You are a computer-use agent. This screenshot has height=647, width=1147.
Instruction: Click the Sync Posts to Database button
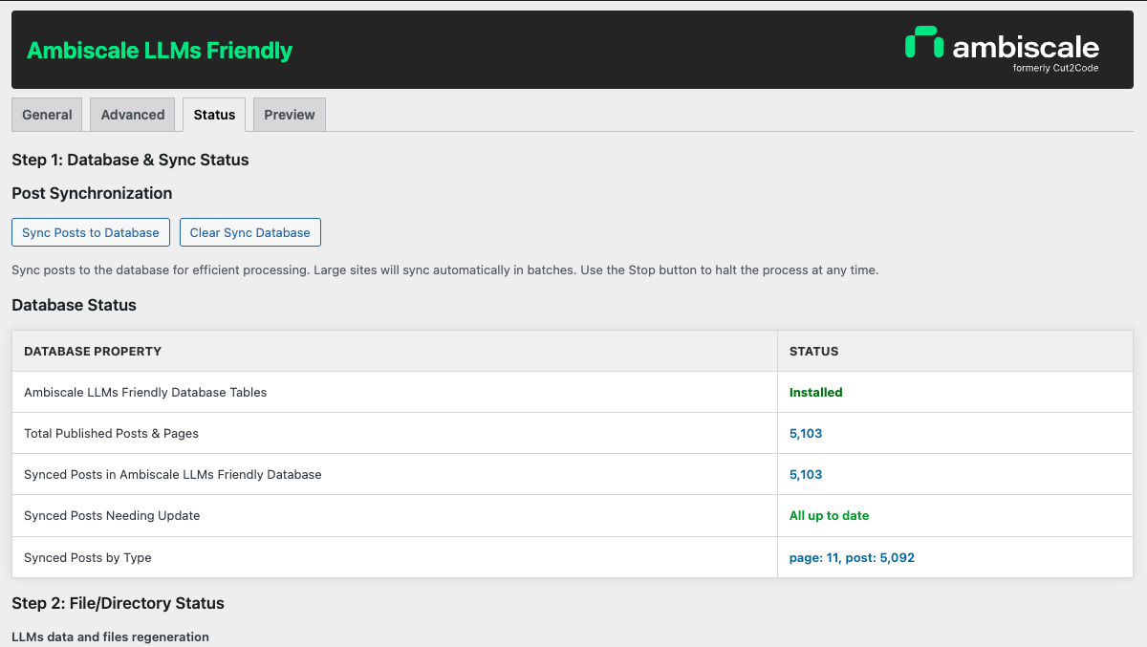(91, 232)
